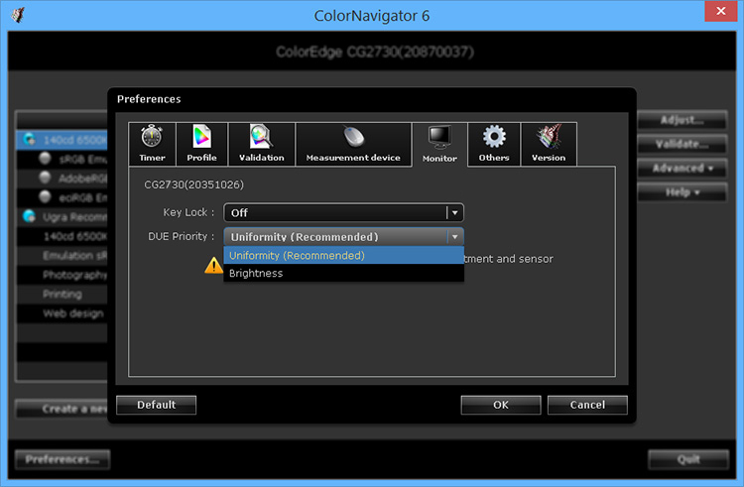
Task: Click Quit in the main window
Action: tap(688, 459)
